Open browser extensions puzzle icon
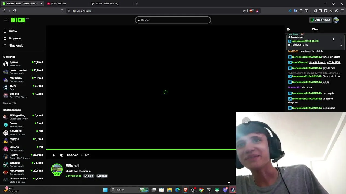The width and height of the screenshot is (346, 194). [301, 11]
